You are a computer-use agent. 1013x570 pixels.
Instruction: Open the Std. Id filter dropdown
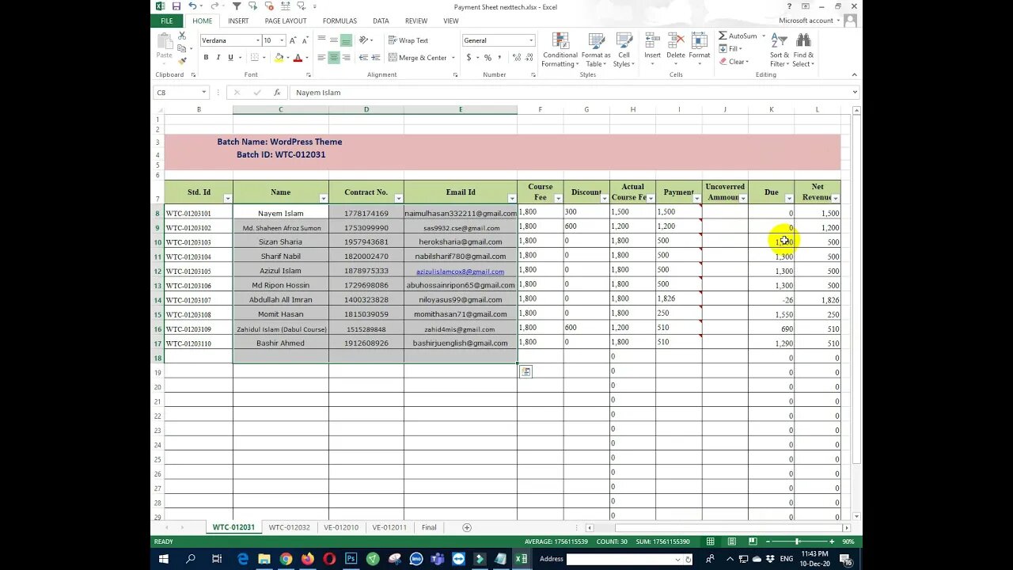click(228, 198)
